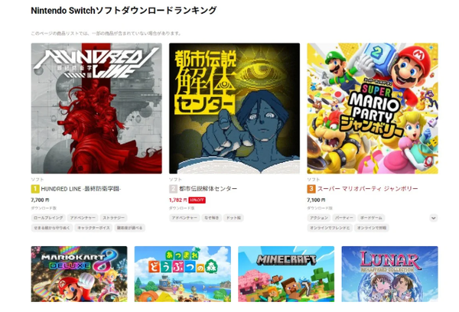Image resolution: width=459 pixels, height=312 pixels.
Task: Select the ロールプレイング genre tag
Action: (x=48, y=218)
